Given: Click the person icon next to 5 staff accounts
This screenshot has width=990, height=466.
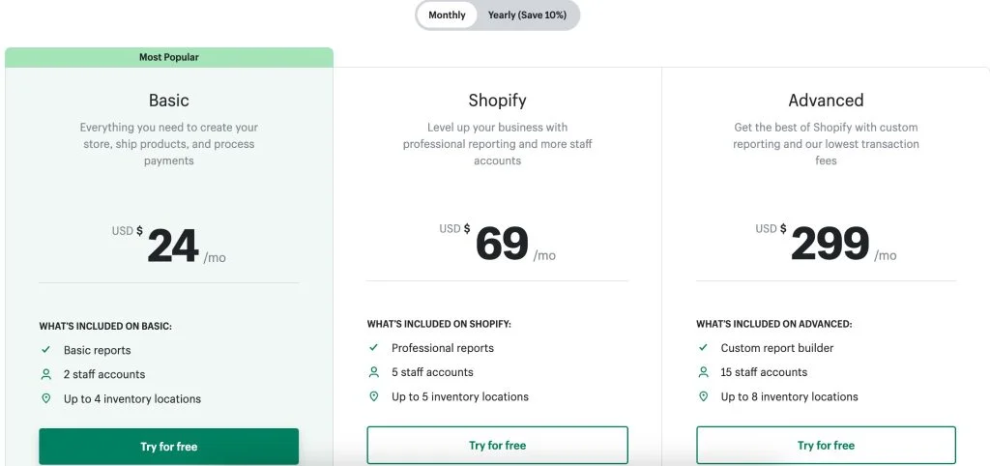Looking at the screenshot, I should 373,372.
